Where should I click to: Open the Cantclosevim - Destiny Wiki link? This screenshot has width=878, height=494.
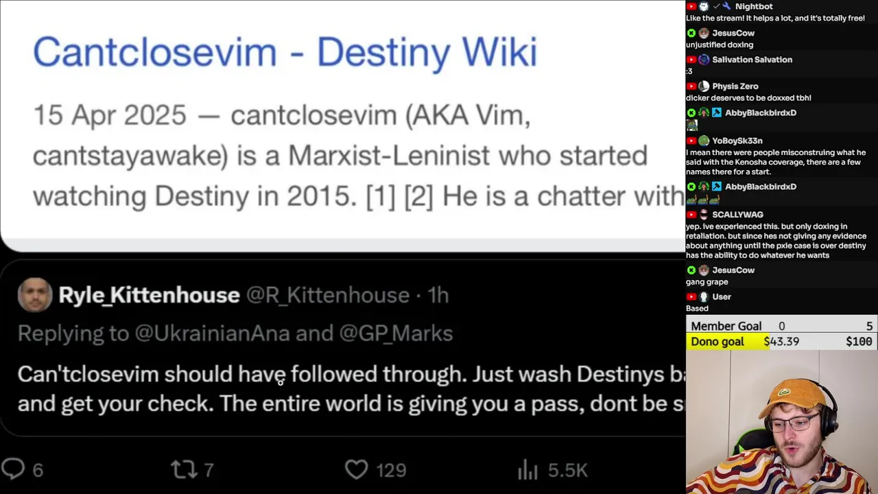pyautogui.click(x=285, y=52)
